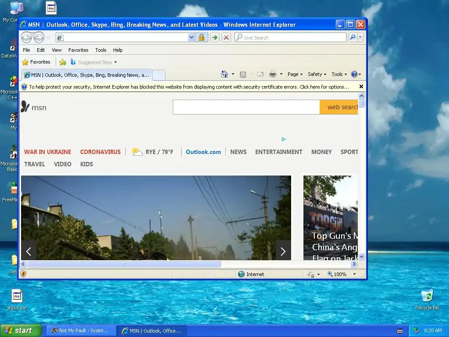Select the jinput.jar desktop file
The image size is (449, 337).
coord(17,300)
